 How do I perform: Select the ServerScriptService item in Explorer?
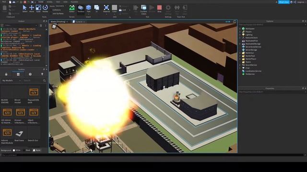point(253,47)
